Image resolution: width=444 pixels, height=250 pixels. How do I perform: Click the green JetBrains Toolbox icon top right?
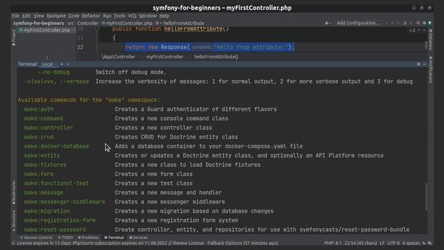[430, 23]
